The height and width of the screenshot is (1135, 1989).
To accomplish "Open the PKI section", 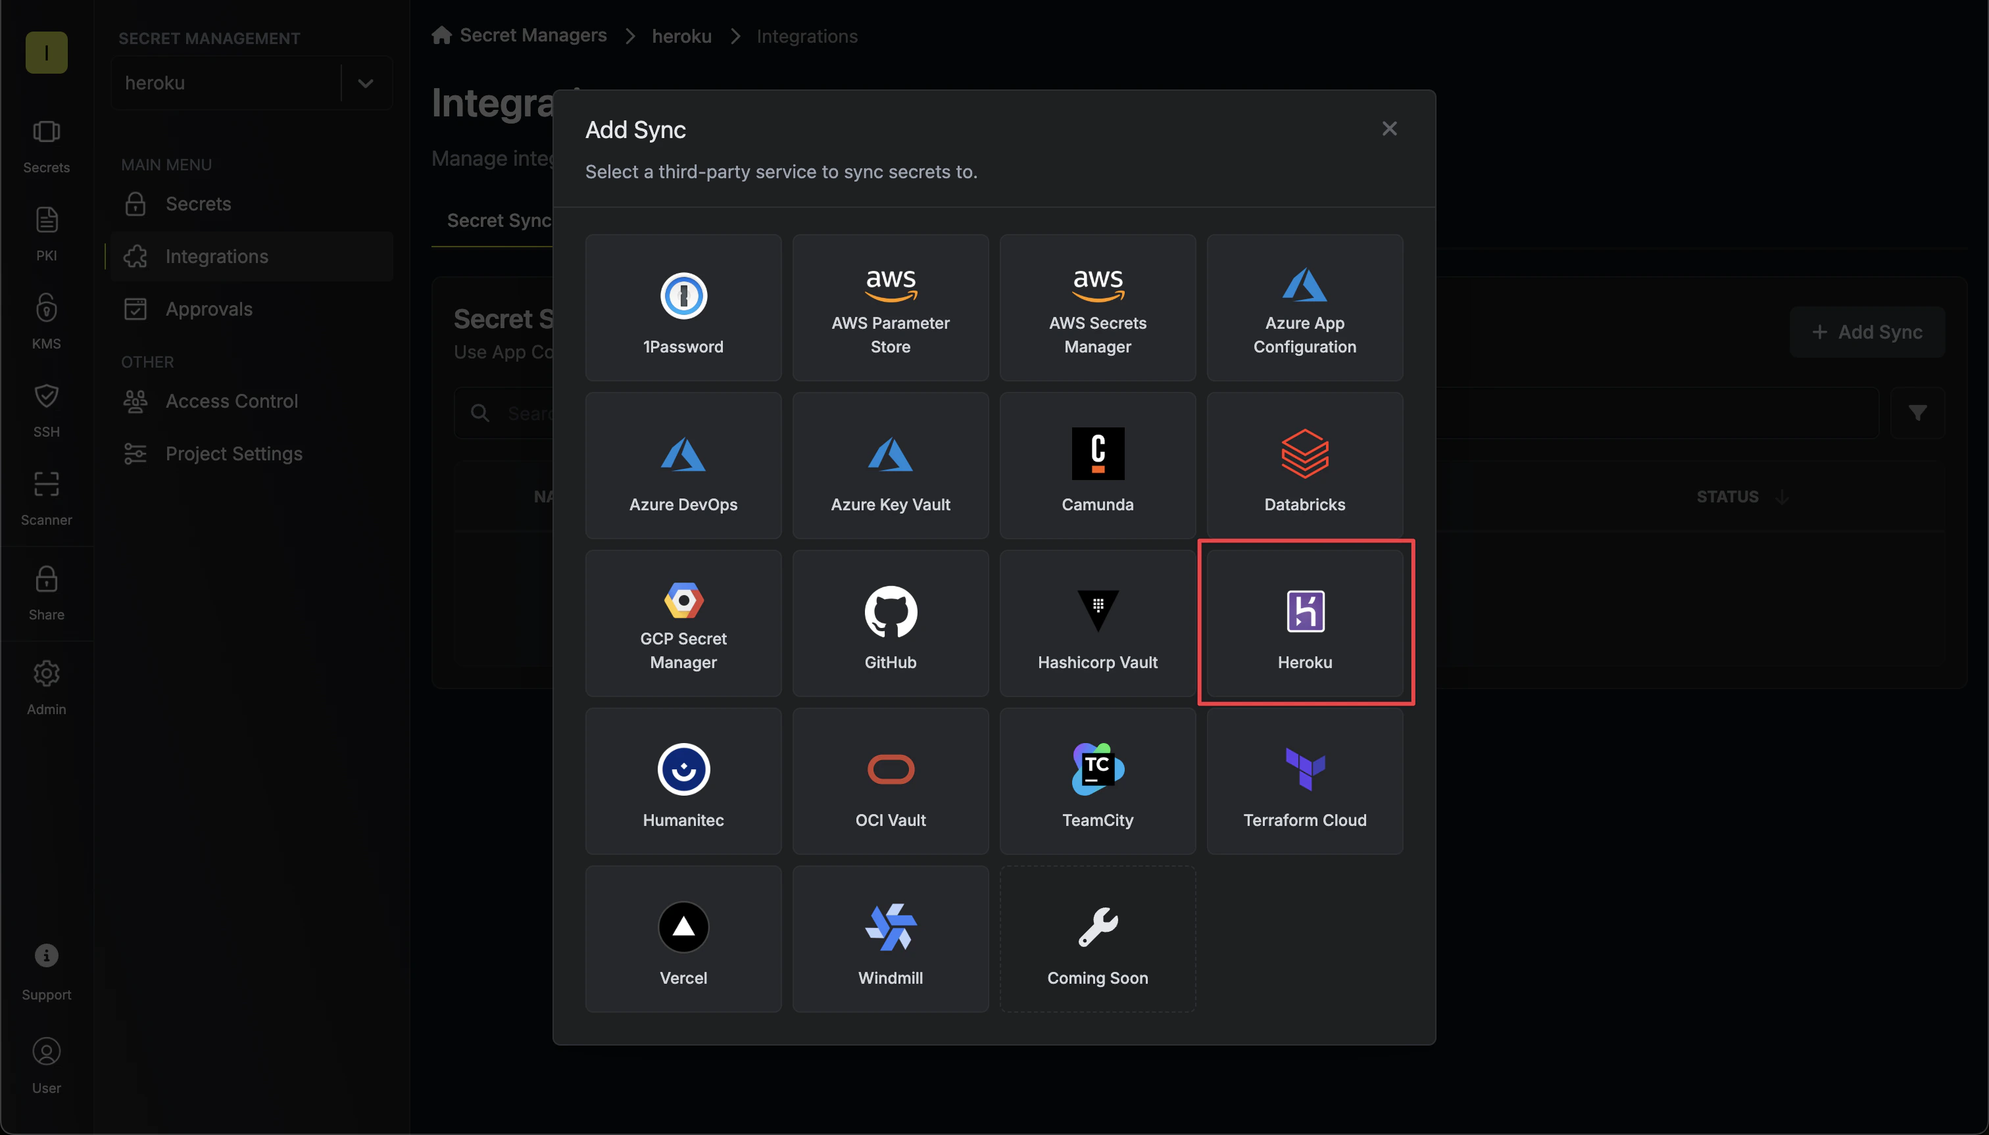I will coord(46,234).
